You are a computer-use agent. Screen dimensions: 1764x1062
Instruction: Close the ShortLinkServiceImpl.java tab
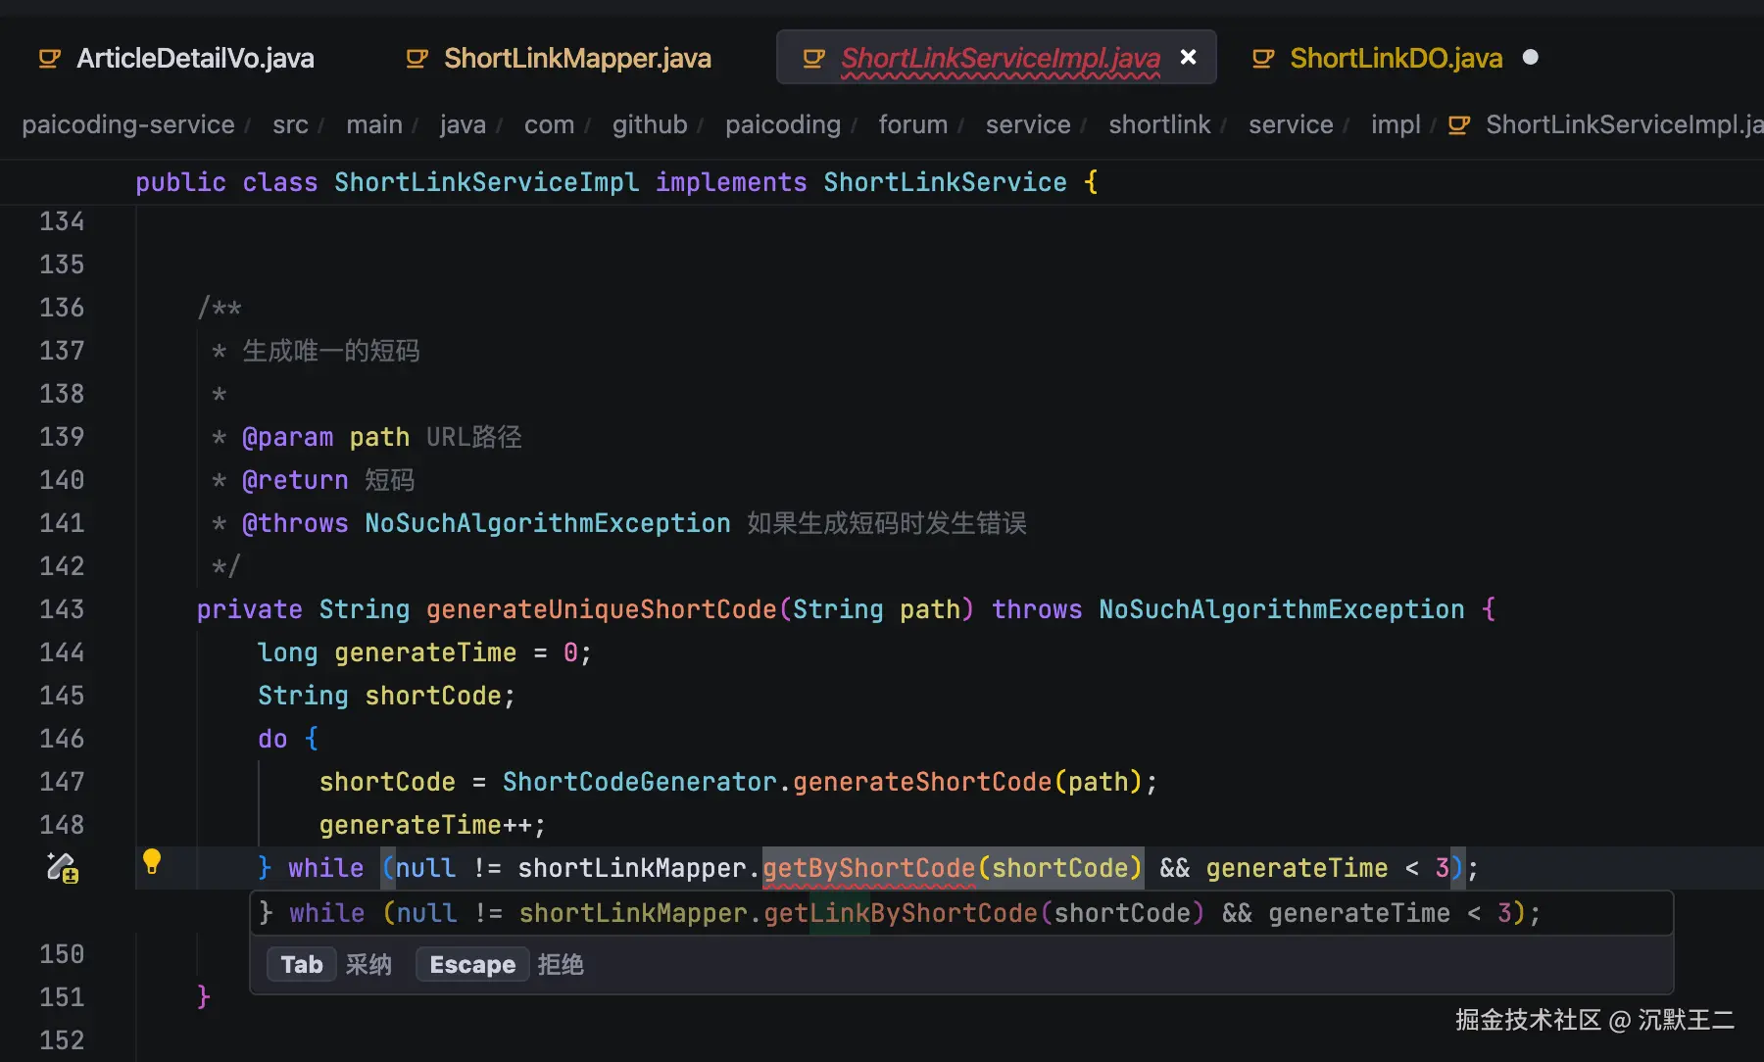[x=1188, y=58]
